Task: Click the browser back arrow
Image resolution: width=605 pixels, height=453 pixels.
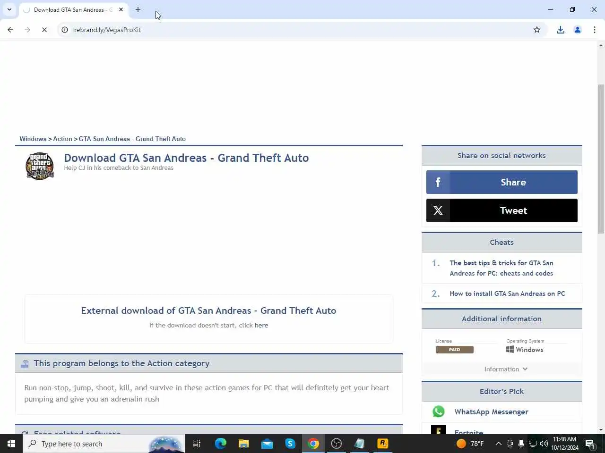Action: coord(10,30)
